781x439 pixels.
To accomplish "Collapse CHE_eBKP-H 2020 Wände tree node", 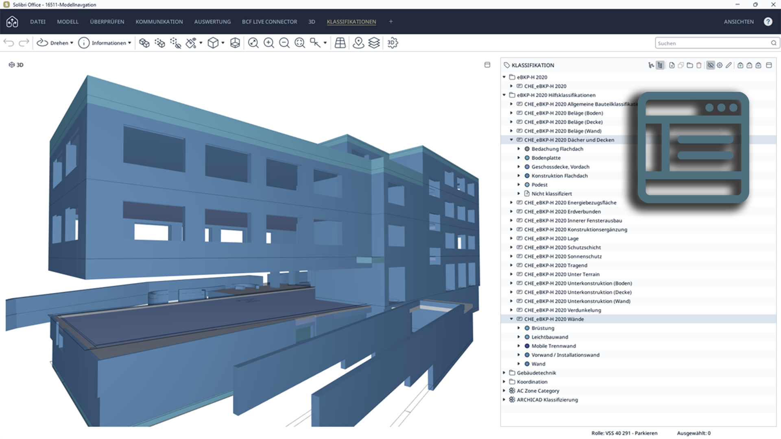I will click(512, 319).
